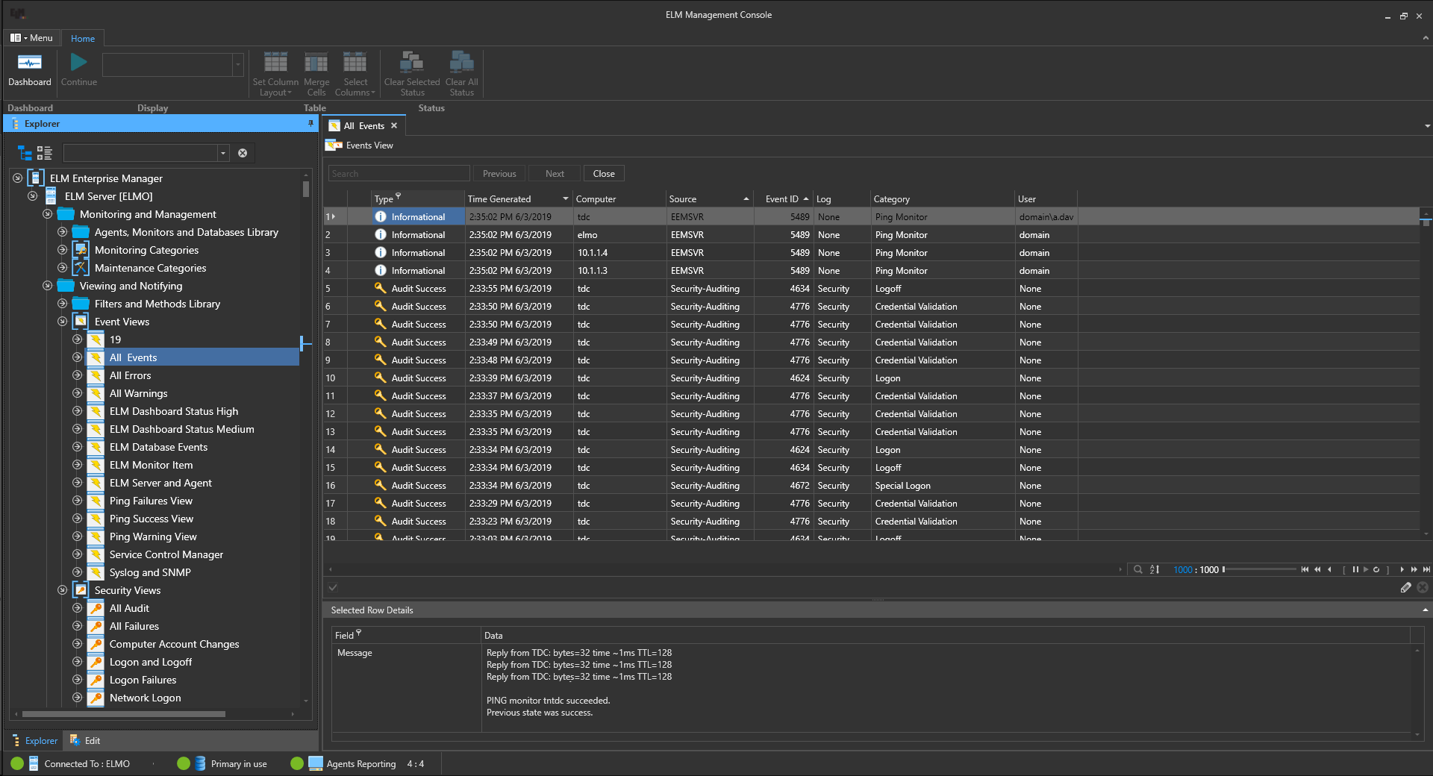Collapse Monitoring and Management folder

pyautogui.click(x=47, y=214)
